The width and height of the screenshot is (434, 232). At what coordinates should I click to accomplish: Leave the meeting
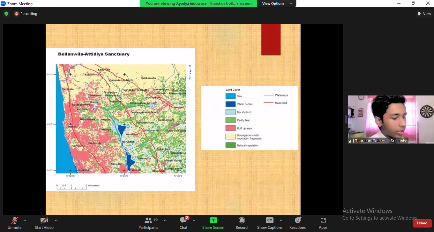[x=422, y=223]
